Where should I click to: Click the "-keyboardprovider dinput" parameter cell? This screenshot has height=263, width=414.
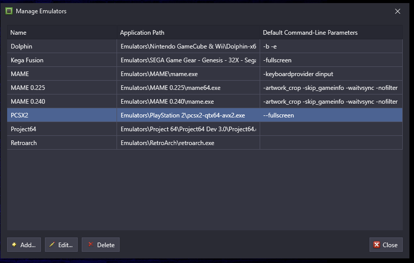pyautogui.click(x=331, y=74)
